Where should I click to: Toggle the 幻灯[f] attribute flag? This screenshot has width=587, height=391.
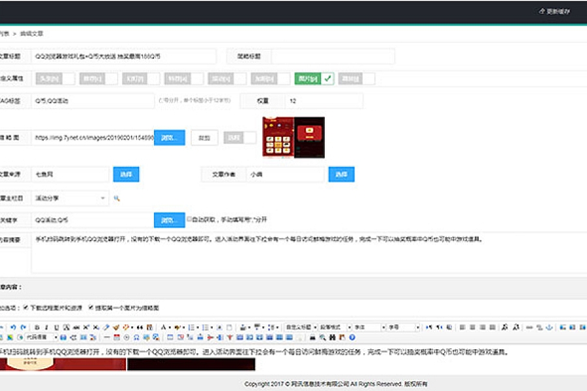pyautogui.click(x=141, y=79)
